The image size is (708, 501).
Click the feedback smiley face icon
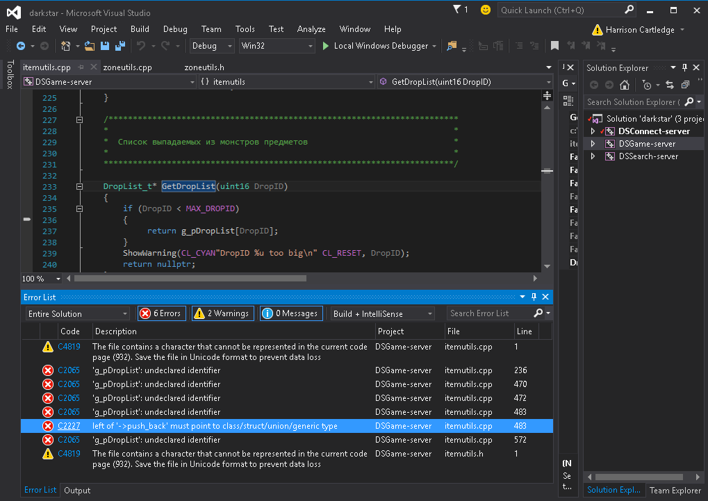tap(485, 10)
